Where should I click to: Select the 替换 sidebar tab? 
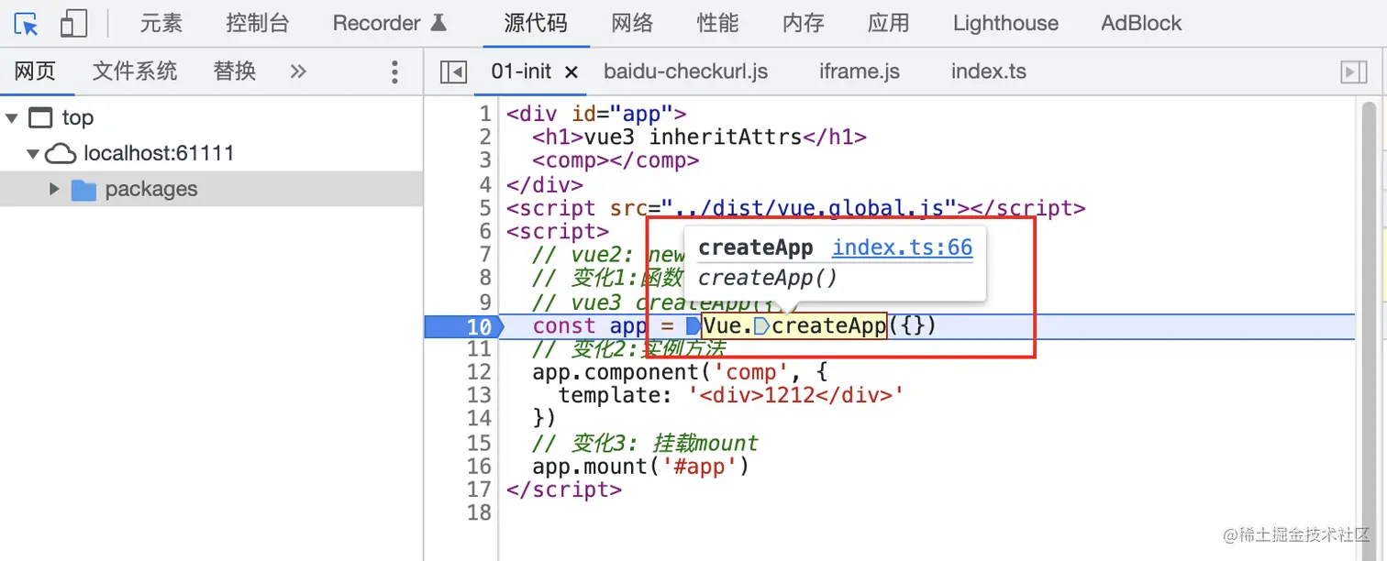pyautogui.click(x=235, y=71)
